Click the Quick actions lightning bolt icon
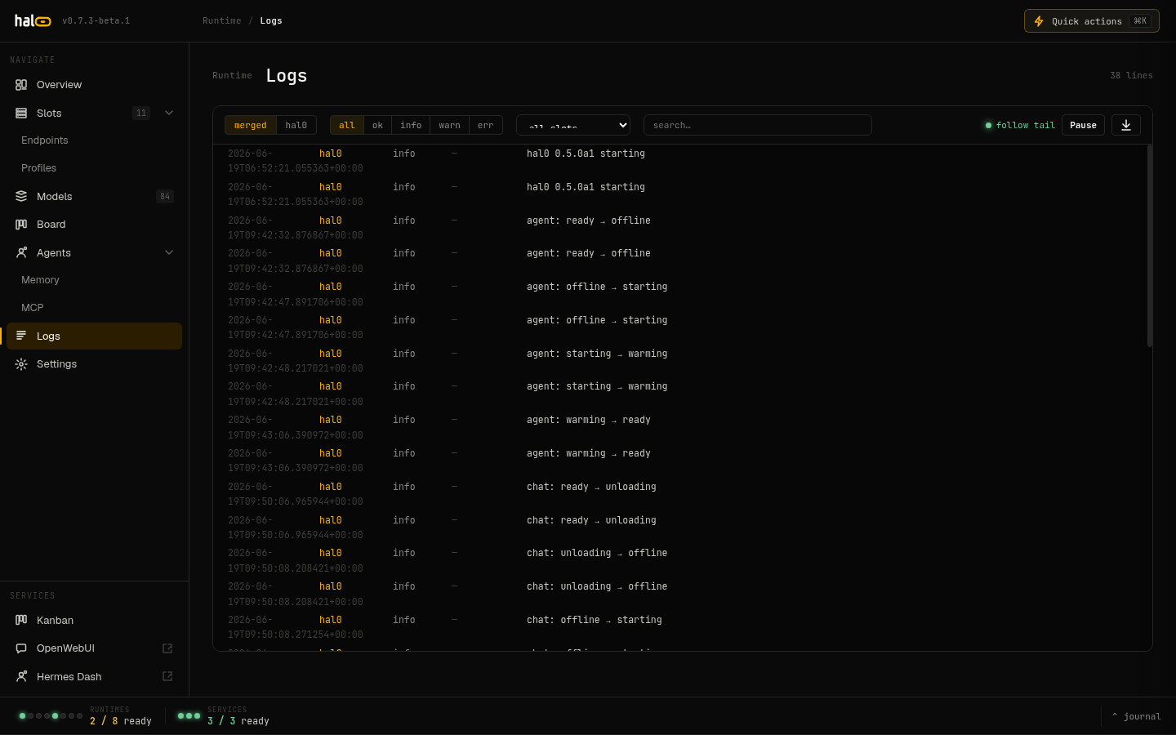Viewport: 1176px width, 735px height. (x=1039, y=21)
